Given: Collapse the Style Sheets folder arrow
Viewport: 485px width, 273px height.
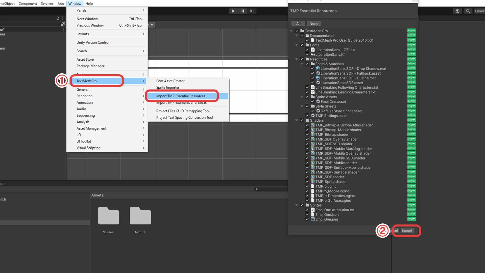Looking at the screenshot, I should pyautogui.click(x=302, y=106).
